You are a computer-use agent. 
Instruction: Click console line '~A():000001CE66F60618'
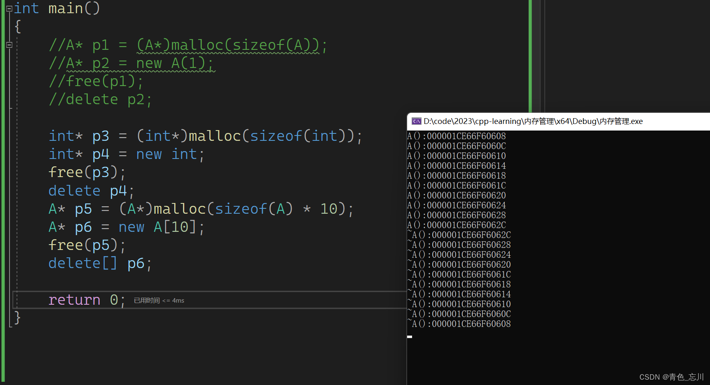[x=459, y=284]
